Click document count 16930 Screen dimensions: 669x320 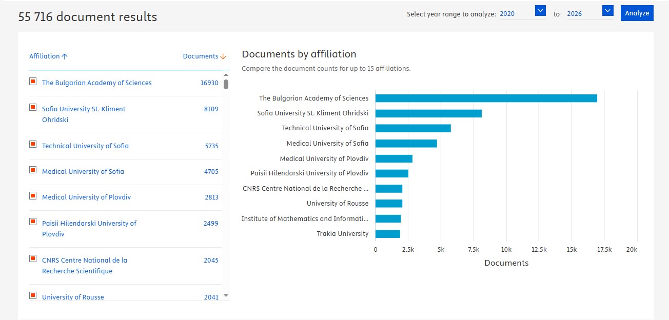[x=209, y=83]
